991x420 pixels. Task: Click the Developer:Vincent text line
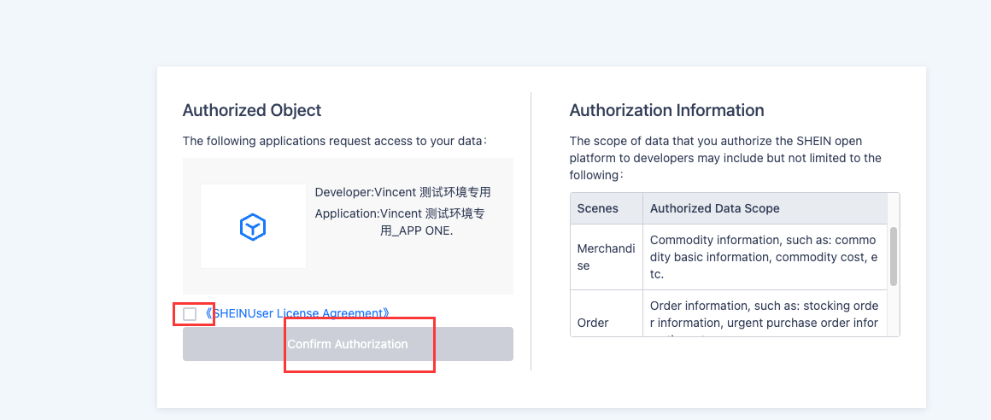coord(402,193)
